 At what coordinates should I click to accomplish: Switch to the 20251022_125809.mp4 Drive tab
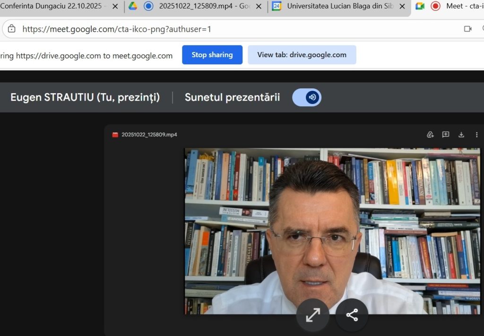pyautogui.click(x=203, y=6)
